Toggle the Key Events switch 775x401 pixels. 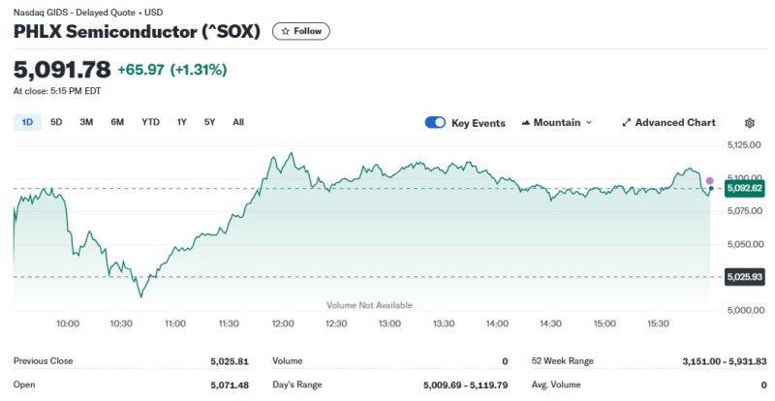coord(435,123)
